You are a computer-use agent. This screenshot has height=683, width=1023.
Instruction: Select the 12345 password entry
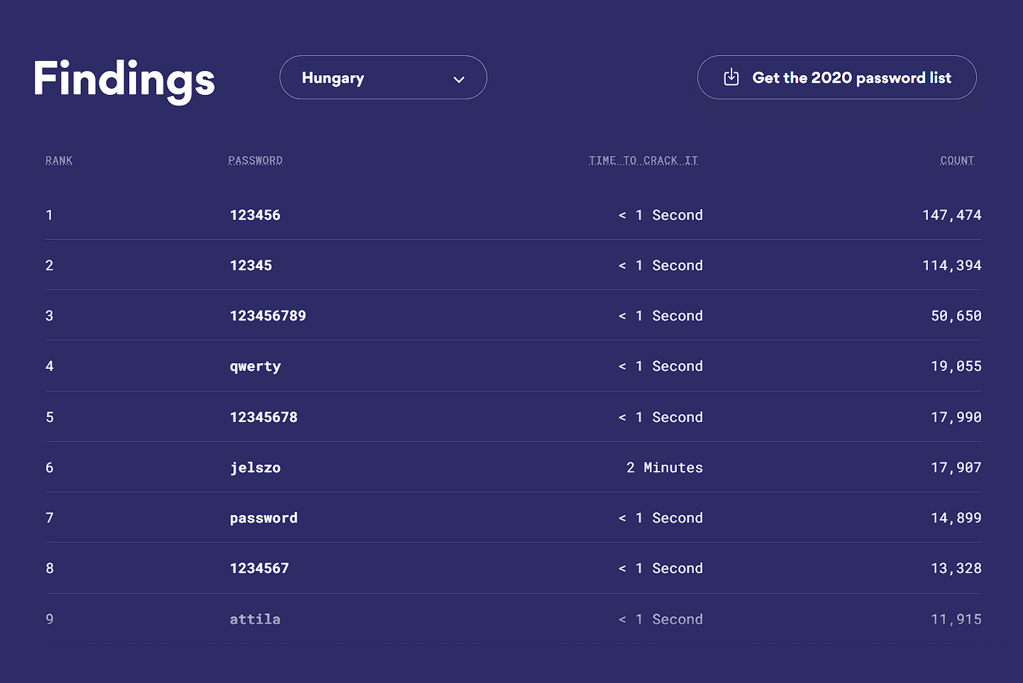coord(250,265)
